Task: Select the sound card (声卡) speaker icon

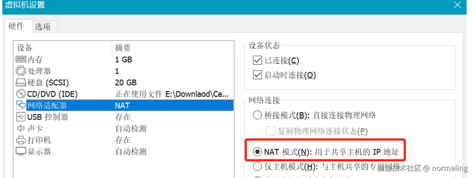Action: (21, 128)
